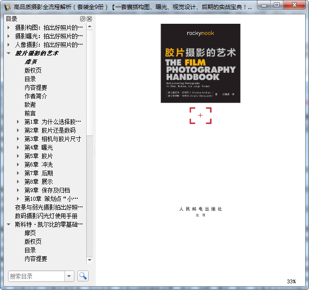309x290 pixels.
Task: Open 内容提要 under 胶片摄影的艺术
Action: (36, 87)
